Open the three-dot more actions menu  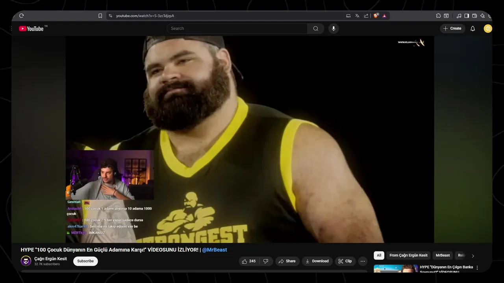coord(363,261)
